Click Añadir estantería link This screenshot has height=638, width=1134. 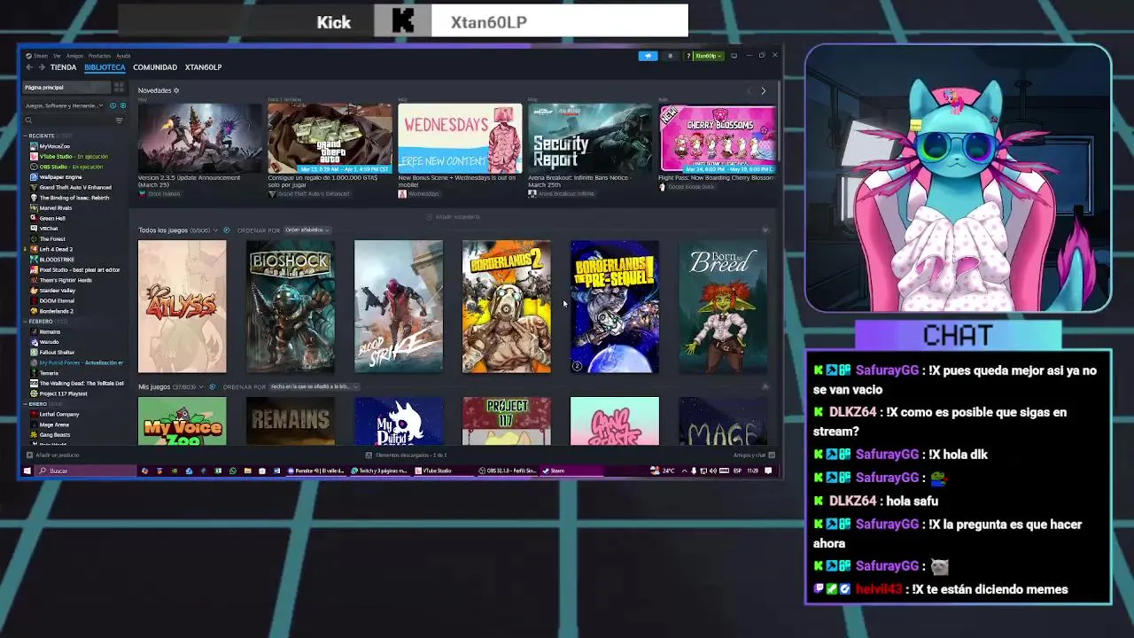click(453, 217)
